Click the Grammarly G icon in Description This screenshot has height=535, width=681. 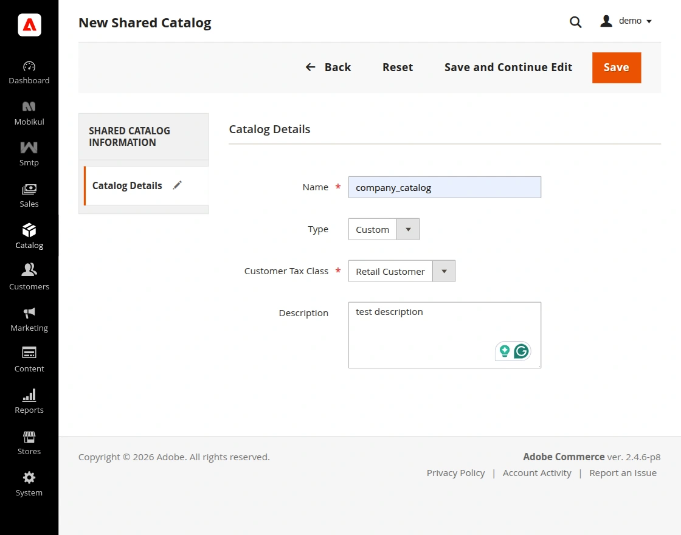pyautogui.click(x=521, y=351)
